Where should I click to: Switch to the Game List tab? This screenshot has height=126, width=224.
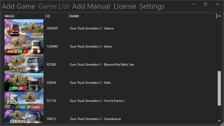(x=53, y=6)
